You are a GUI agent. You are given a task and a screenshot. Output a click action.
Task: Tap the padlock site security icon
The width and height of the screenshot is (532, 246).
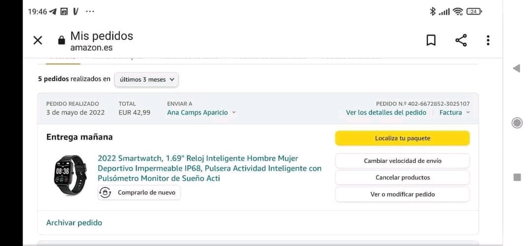click(x=62, y=40)
